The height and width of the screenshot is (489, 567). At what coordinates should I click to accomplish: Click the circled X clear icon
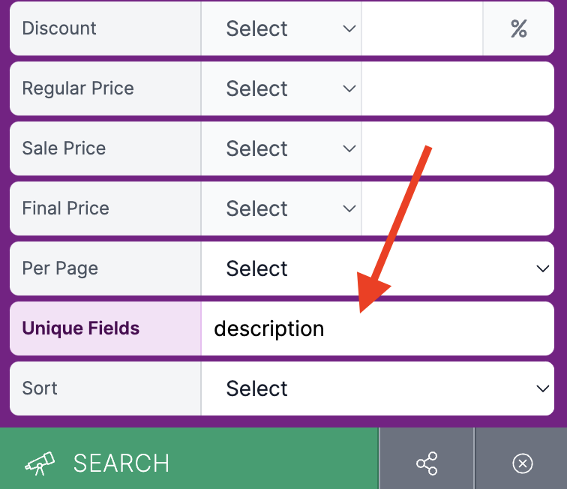coord(523,463)
